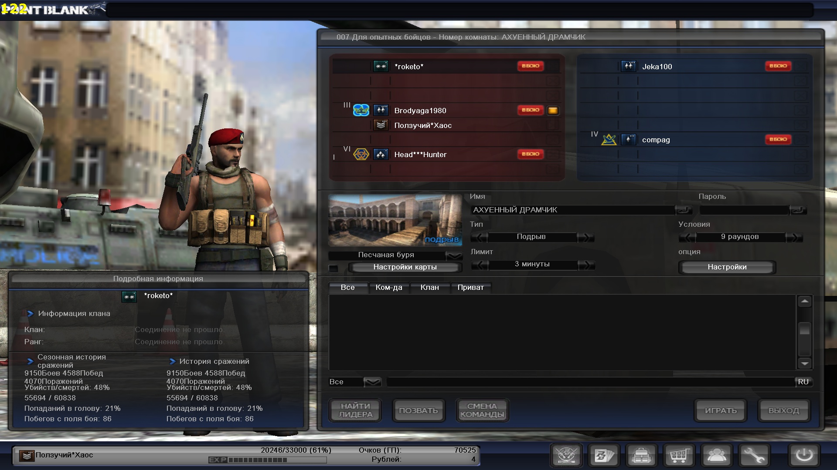This screenshot has width=837, height=470.
Task: Open the shopping cart shop icon
Action: tap(679, 456)
